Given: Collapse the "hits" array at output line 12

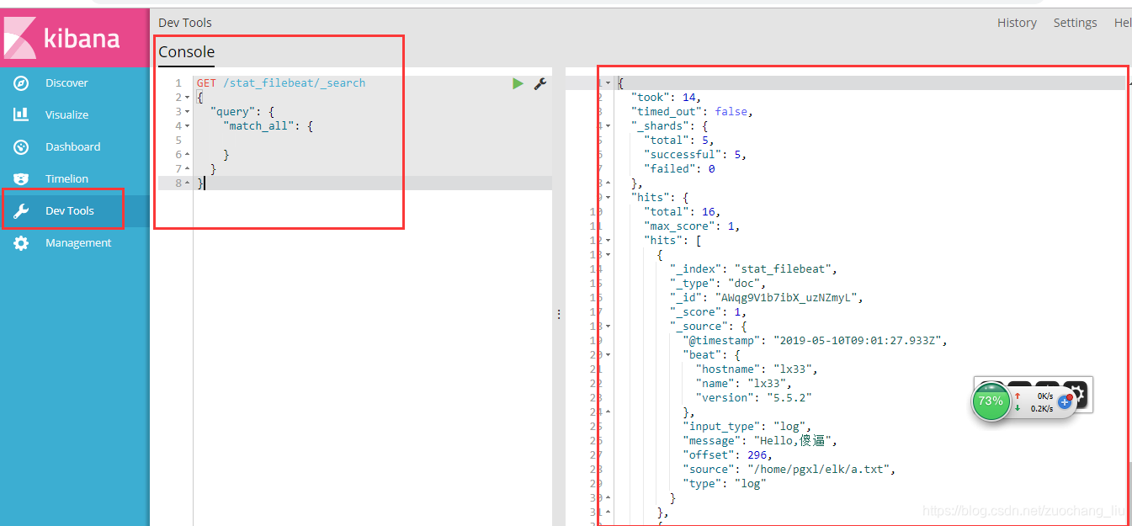Looking at the screenshot, I should pos(609,241).
